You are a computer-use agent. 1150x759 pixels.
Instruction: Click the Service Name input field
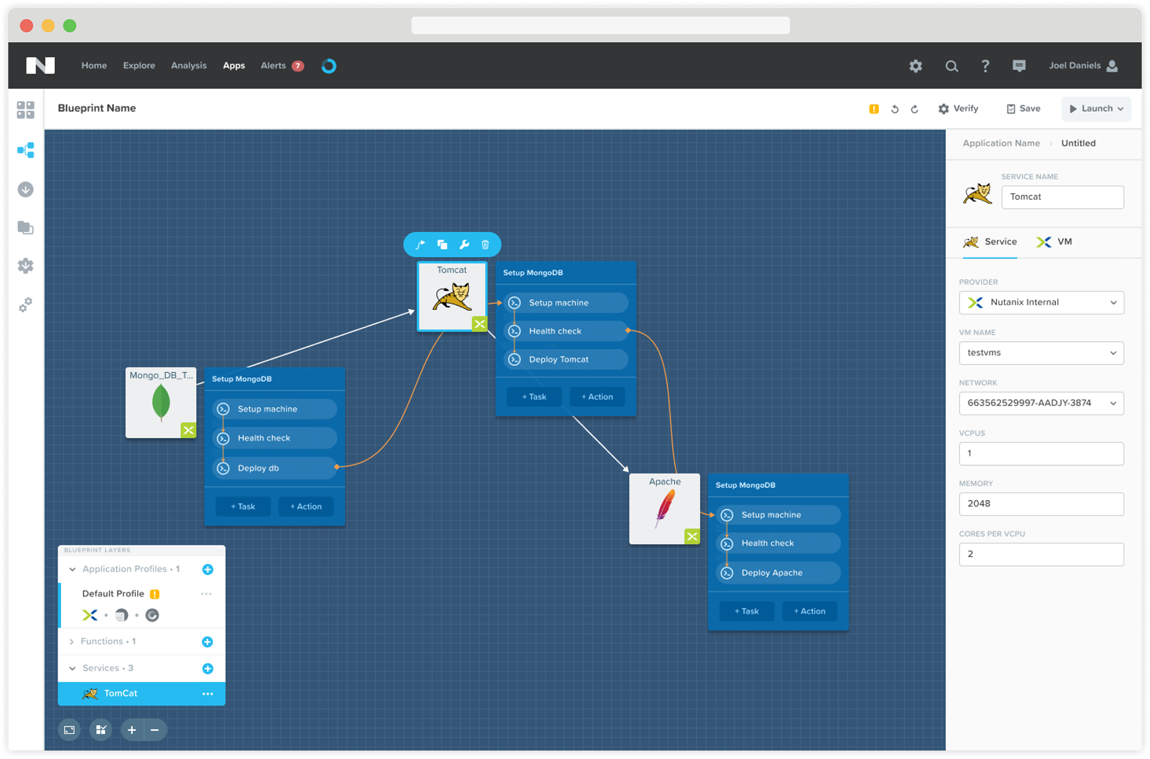pos(1063,197)
